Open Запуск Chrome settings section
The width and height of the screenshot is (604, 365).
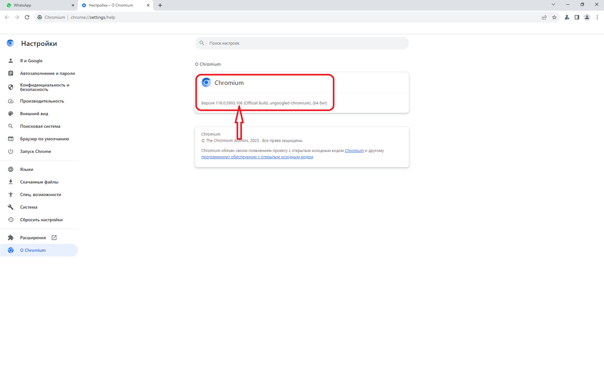coord(39,152)
